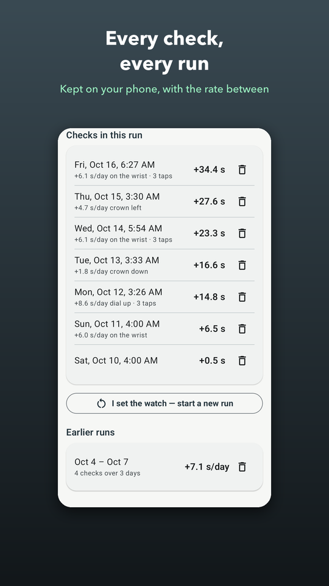The width and height of the screenshot is (329, 586).
Task: Click the restart icon on new run button
Action: tap(101, 403)
